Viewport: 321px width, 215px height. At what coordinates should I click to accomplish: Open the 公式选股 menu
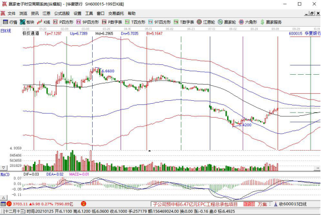[x=62, y=13]
